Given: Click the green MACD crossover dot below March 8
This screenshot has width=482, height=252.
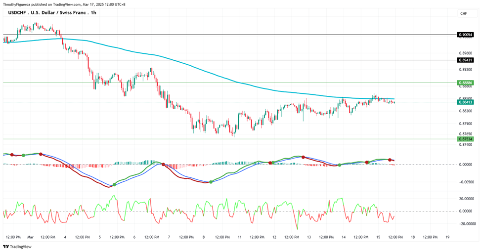Looking at the screenshot, I should pos(211,182).
